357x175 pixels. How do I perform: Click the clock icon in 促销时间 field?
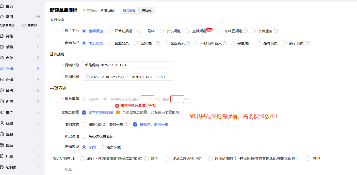pos(88,77)
